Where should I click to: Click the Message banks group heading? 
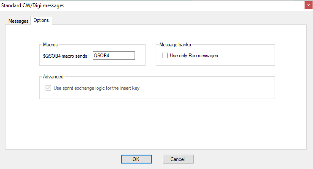click(175, 45)
